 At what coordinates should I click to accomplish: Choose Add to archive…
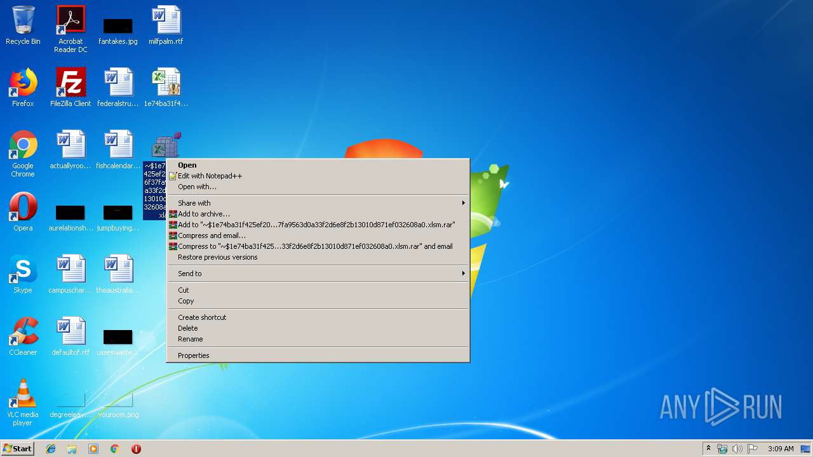tap(318, 214)
